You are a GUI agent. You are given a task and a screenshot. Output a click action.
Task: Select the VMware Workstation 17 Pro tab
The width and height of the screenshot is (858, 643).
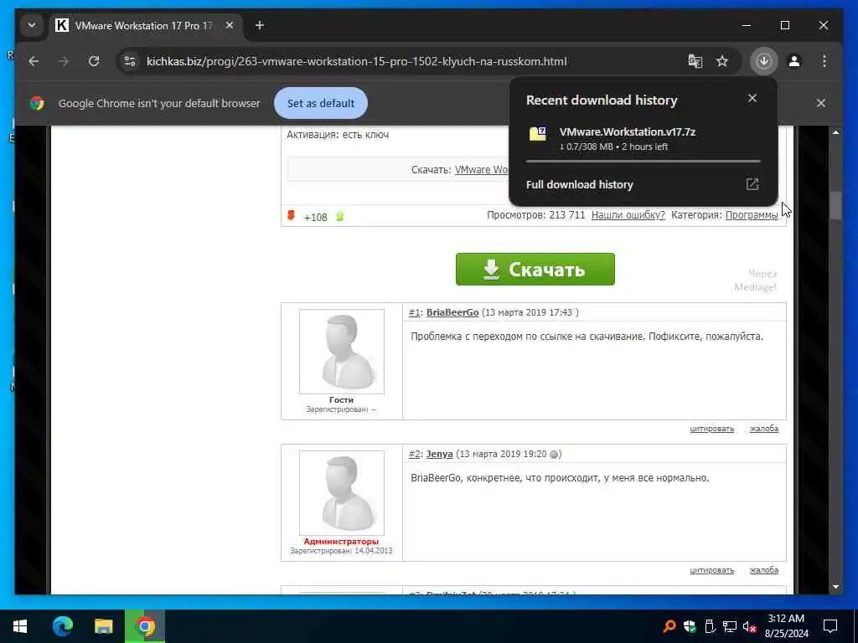(x=145, y=25)
